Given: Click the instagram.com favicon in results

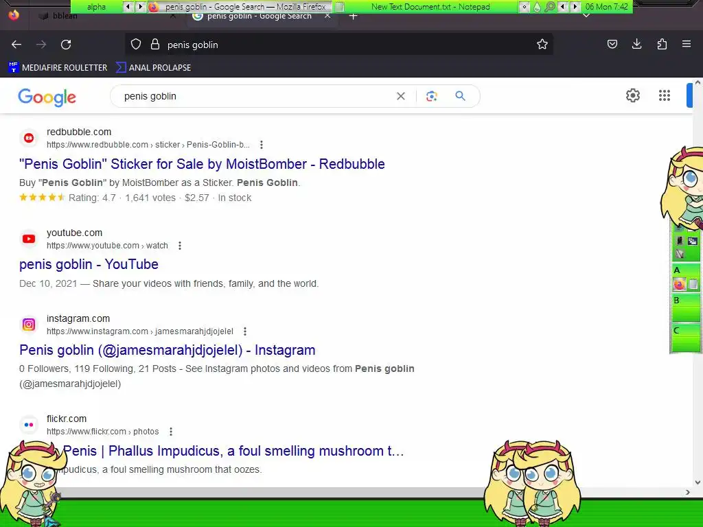Looking at the screenshot, I should (29, 325).
